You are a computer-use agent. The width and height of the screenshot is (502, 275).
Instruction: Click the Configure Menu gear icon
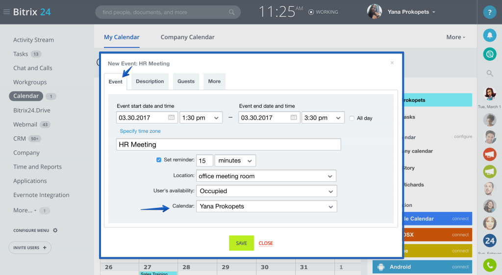[55, 230]
